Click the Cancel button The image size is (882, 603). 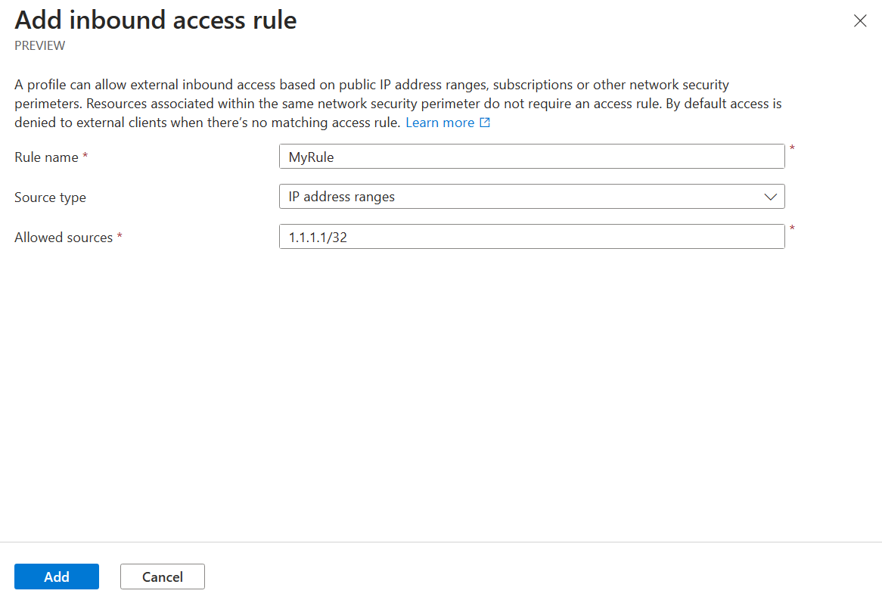pos(162,576)
